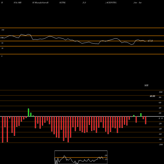Click the RSI axis label 30

pyautogui.click(x=2, y=48)
